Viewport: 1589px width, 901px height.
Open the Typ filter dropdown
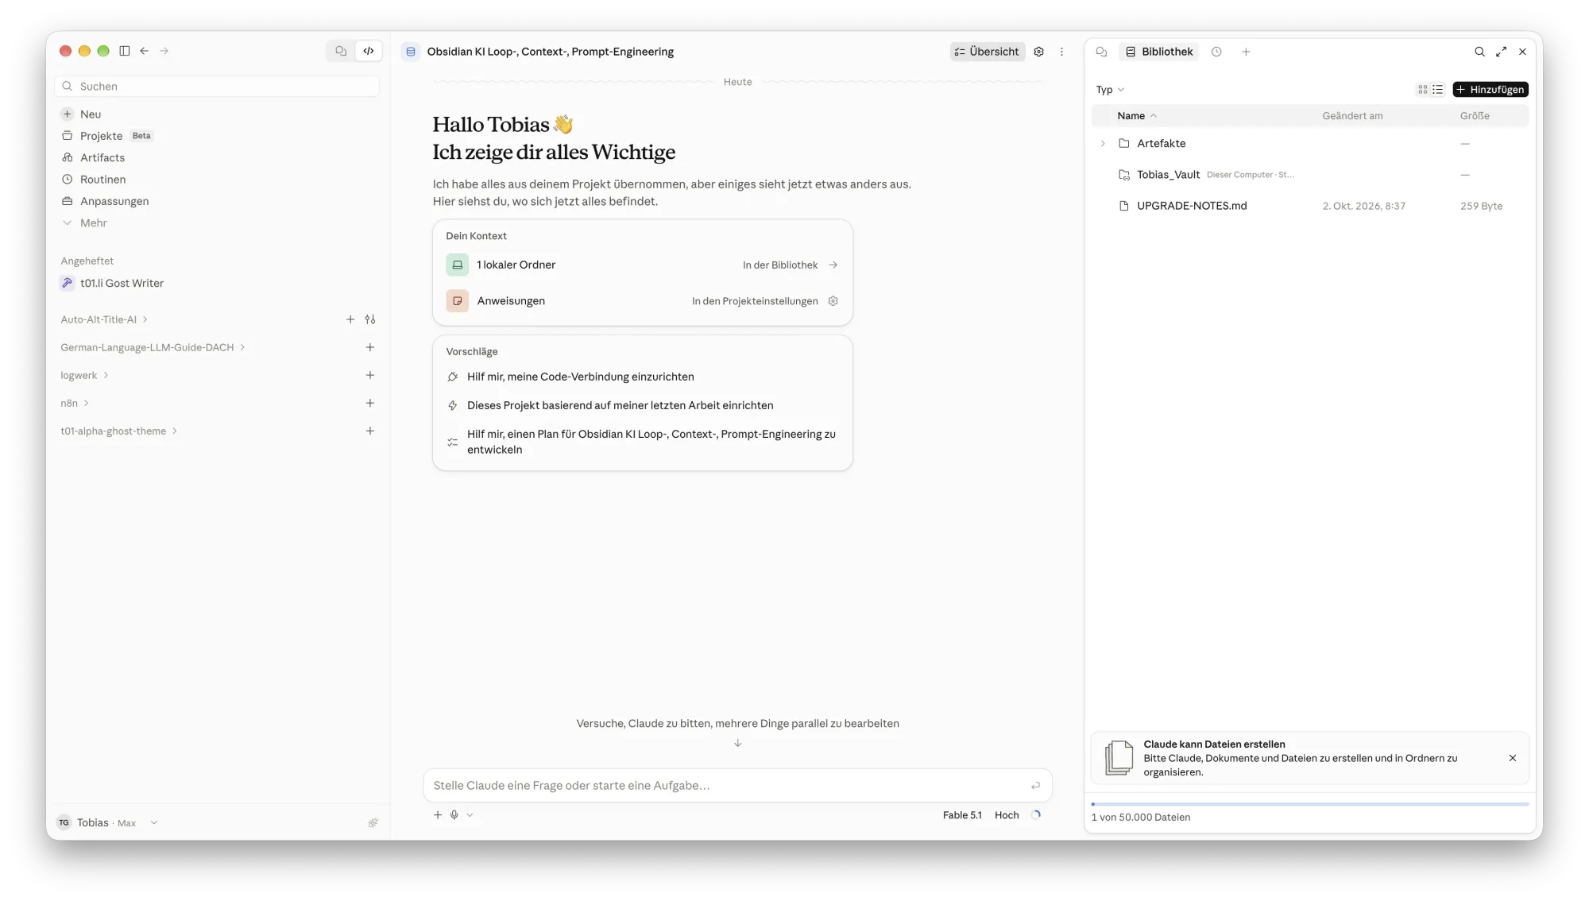(x=1110, y=90)
